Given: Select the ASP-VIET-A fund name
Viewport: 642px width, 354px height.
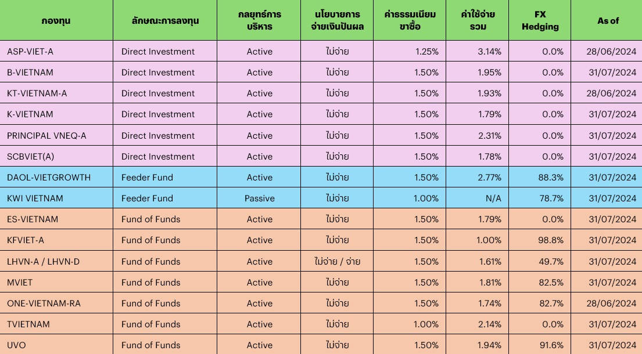Looking at the screenshot, I should coord(30,52).
